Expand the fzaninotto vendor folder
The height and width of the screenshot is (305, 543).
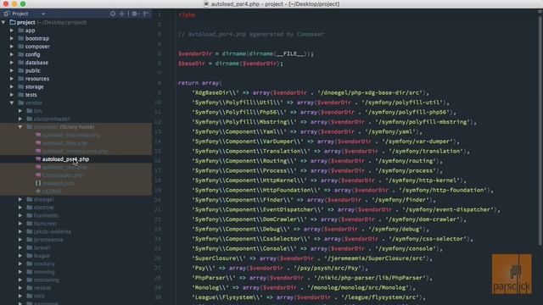[x=20, y=215]
